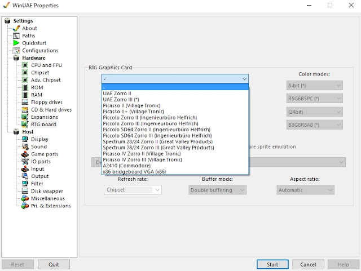This screenshot has width=361, height=271.
Task: Click the Expansions card icon
Action: [25, 117]
